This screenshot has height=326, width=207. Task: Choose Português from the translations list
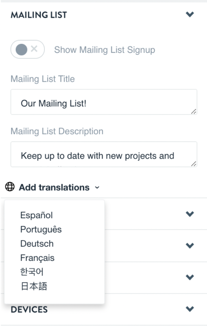41,229
